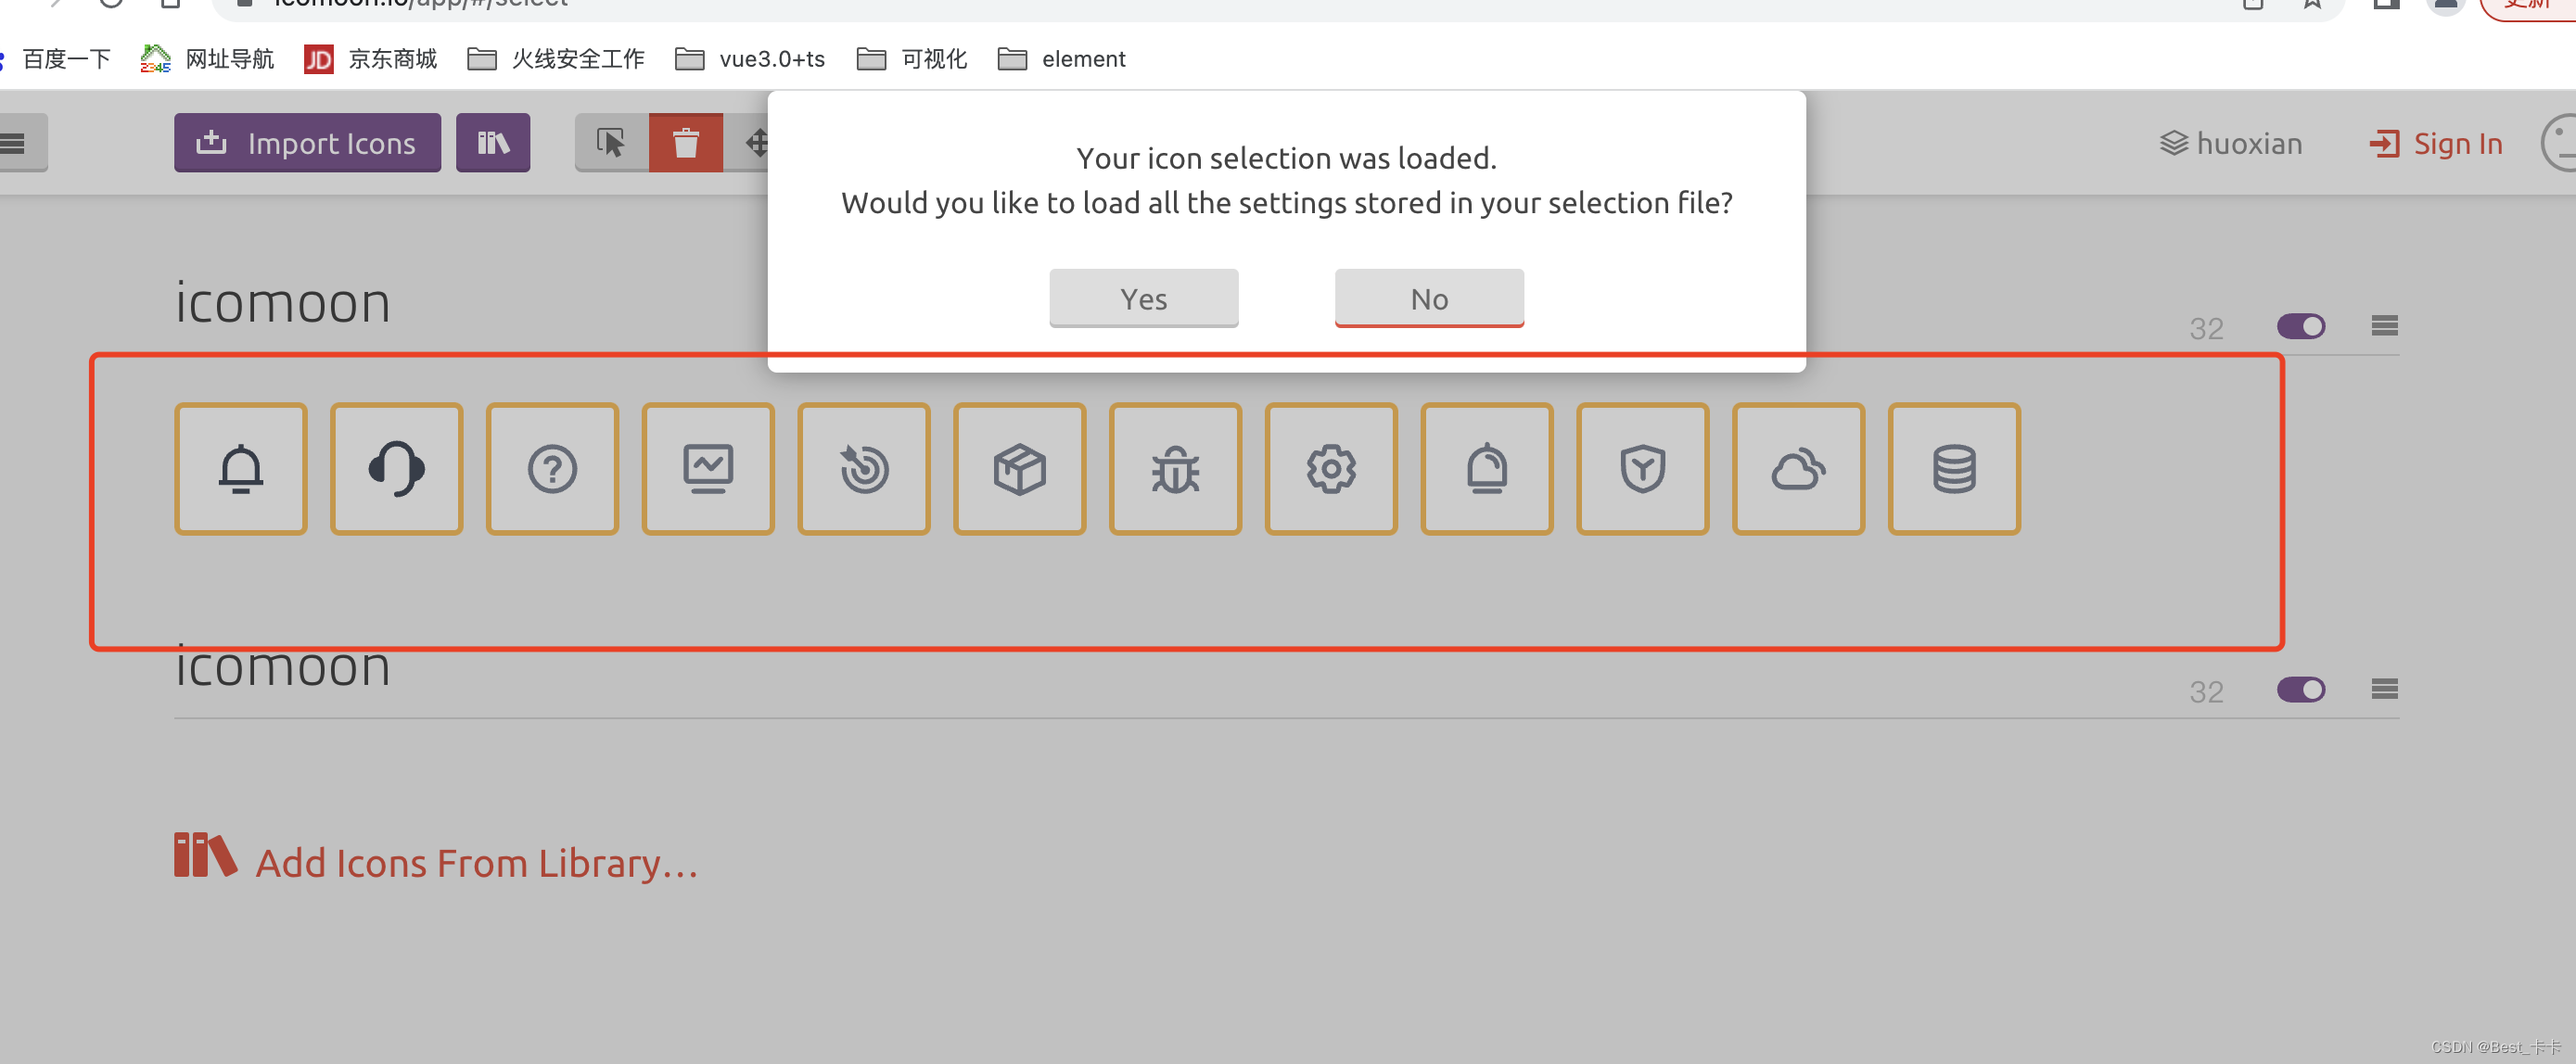Select the question mark help icon

click(x=552, y=467)
